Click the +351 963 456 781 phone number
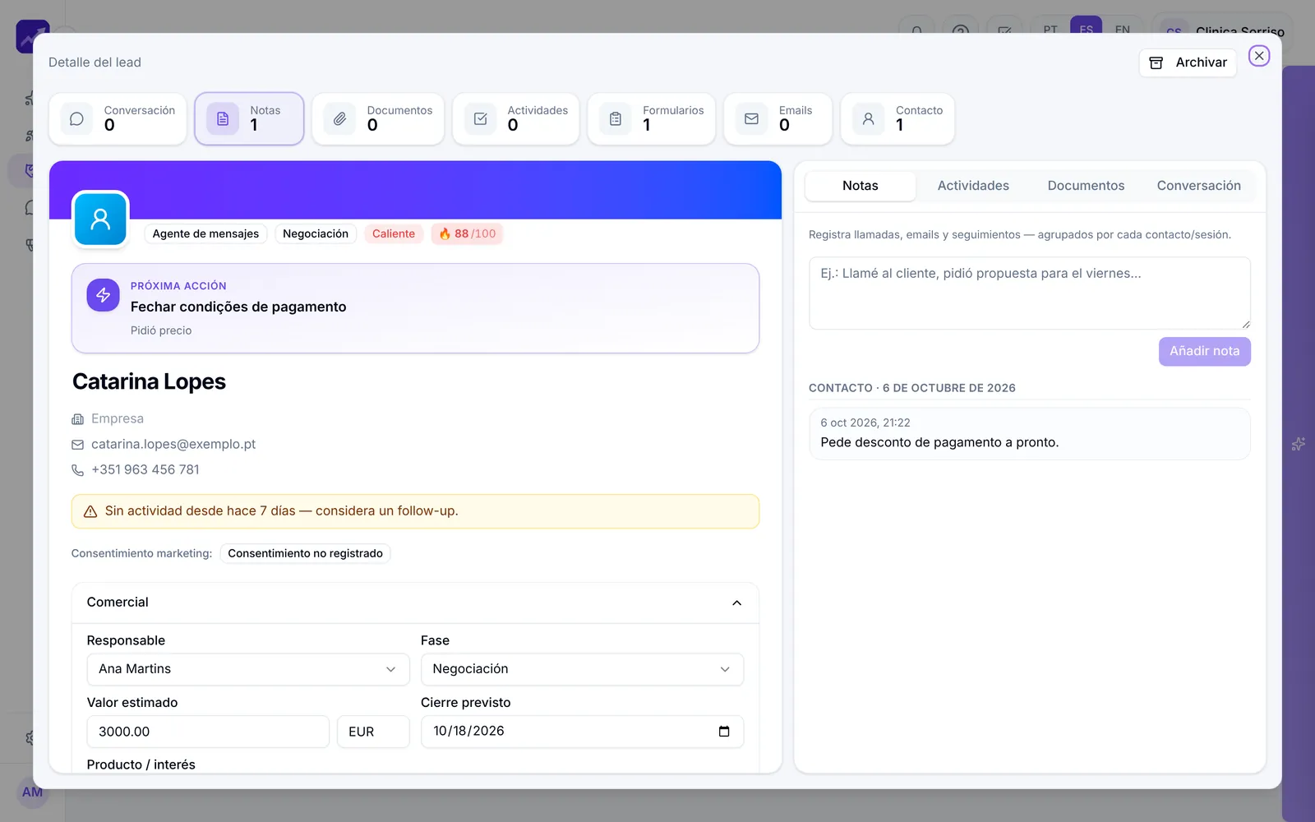 pyautogui.click(x=145, y=470)
